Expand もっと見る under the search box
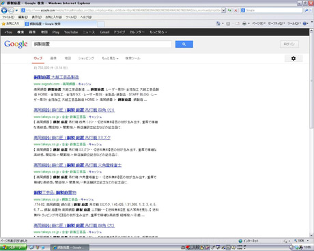Screen dimensions: 314x251 110,58
